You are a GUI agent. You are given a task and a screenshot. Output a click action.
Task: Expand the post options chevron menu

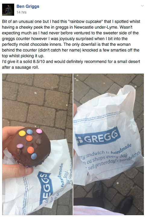(142, 6)
